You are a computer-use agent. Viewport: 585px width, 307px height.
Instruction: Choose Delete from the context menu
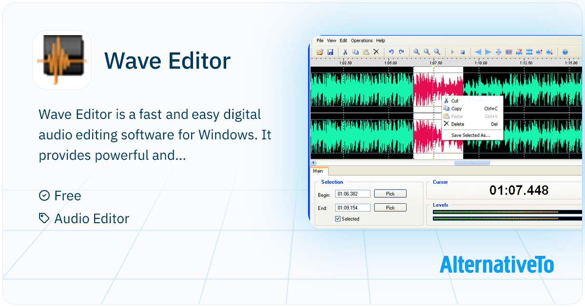point(472,124)
